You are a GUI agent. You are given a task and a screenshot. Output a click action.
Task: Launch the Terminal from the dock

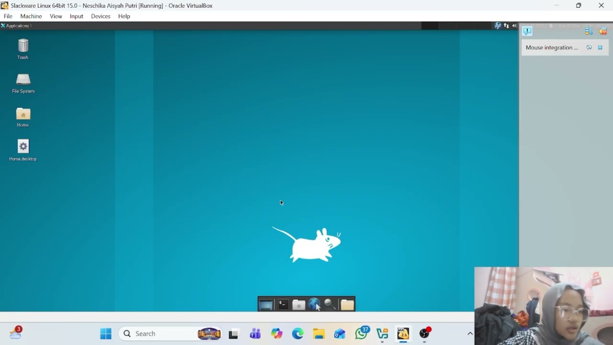pos(283,305)
